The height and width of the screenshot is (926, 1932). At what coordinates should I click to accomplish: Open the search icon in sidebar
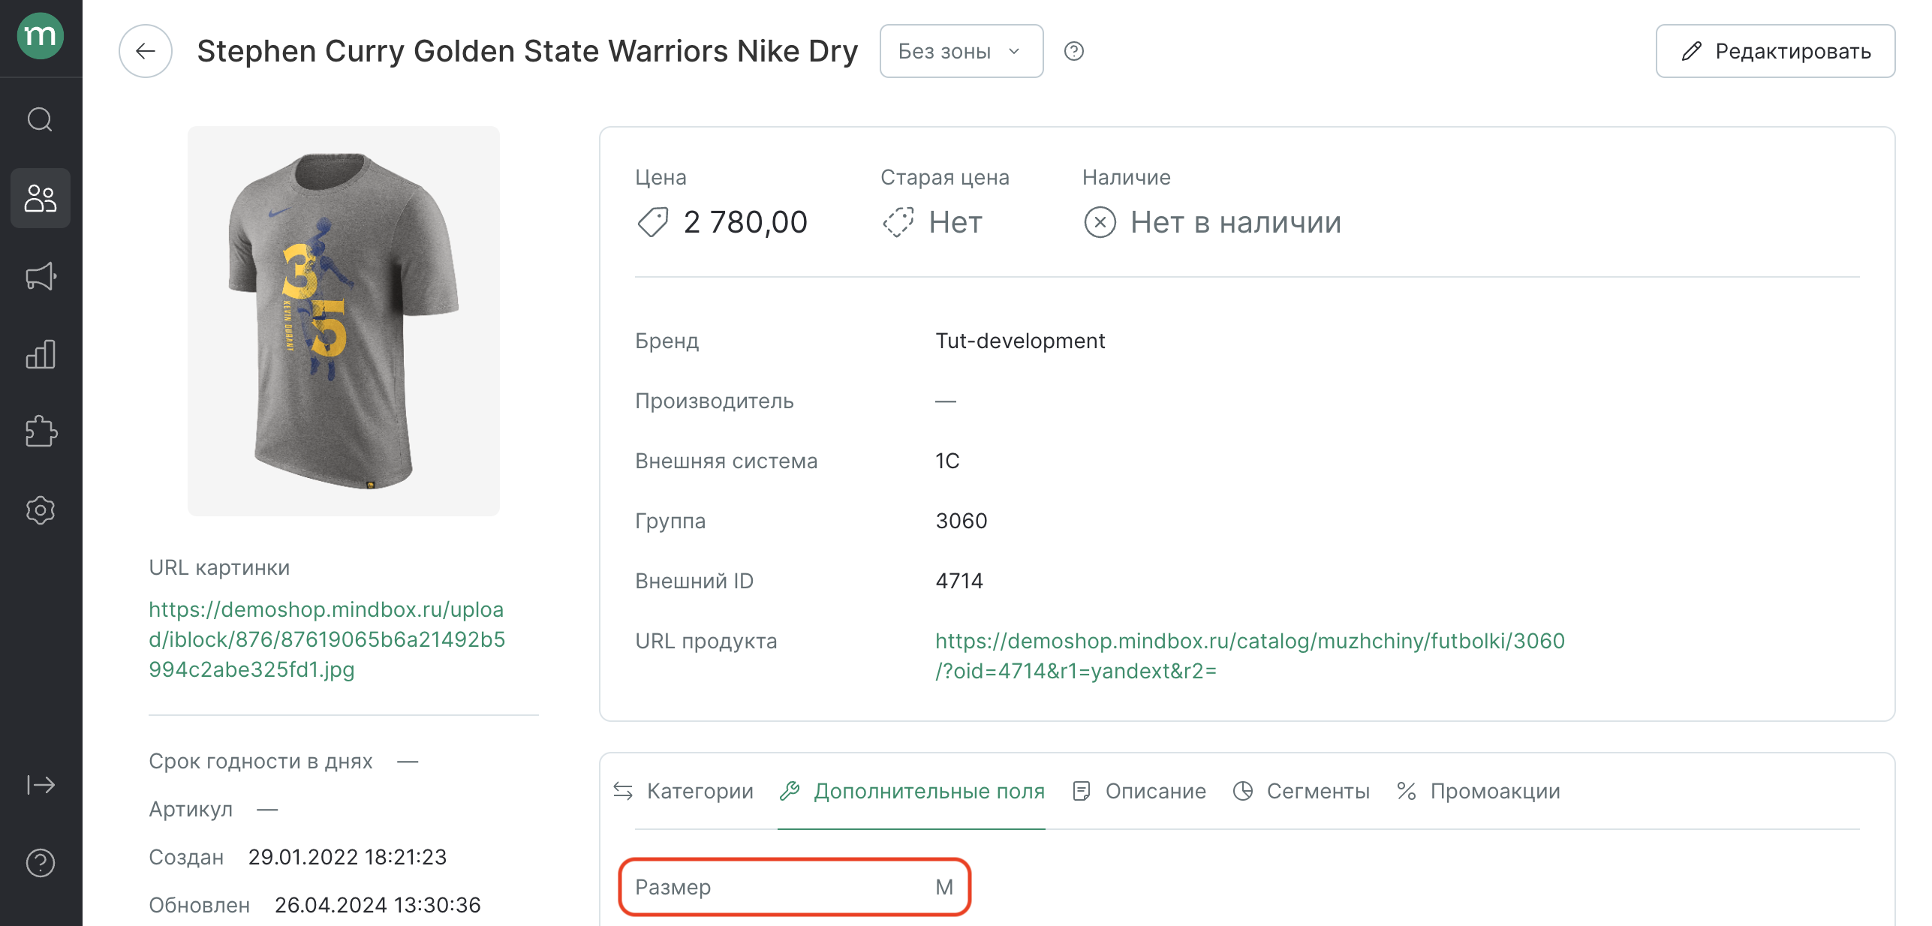(41, 119)
